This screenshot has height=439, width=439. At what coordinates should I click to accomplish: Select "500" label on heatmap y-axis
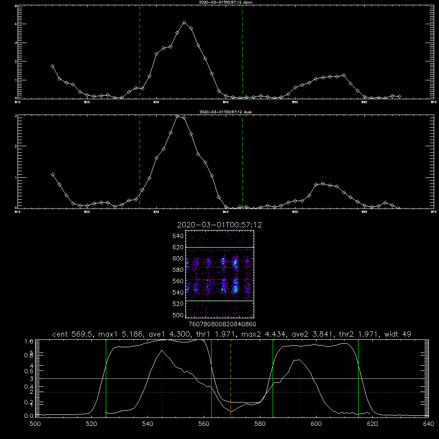[x=178, y=315]
